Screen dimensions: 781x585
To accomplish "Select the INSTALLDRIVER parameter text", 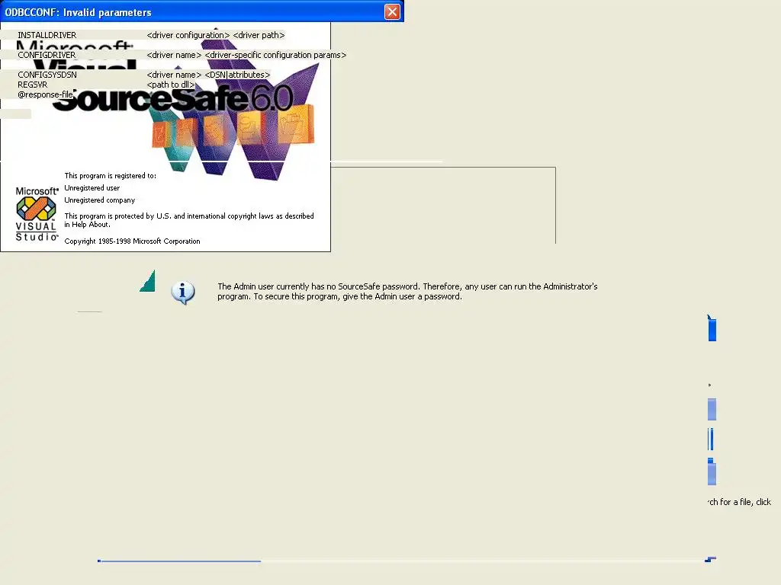I will pos(47,35).
